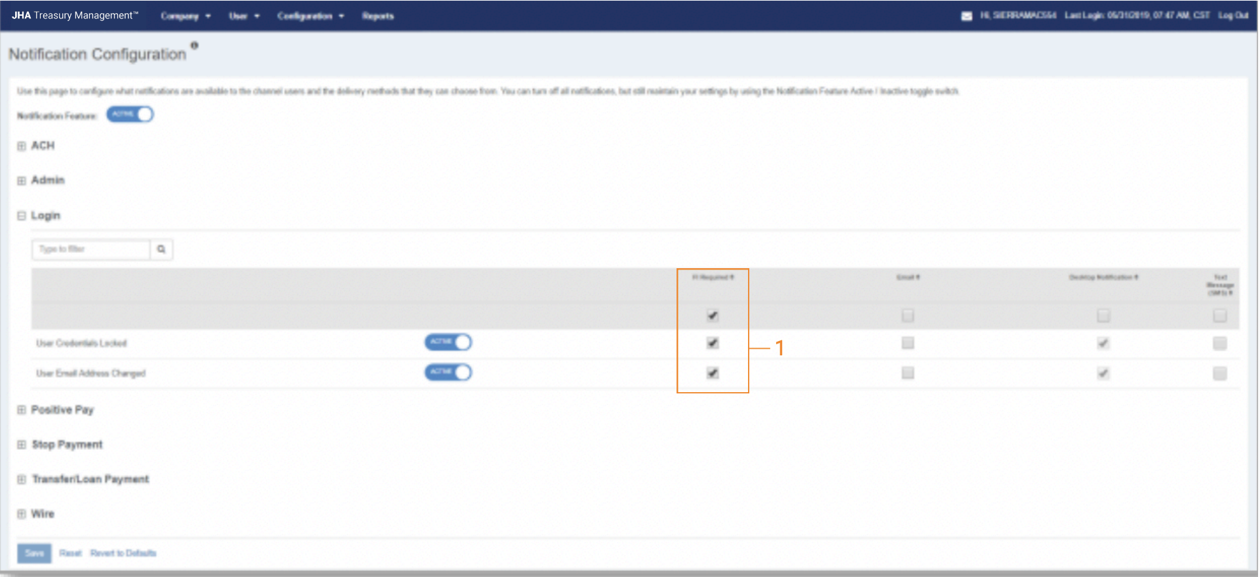Click the Revert to Defaults link
The image size is (1260, 577).
[123, 553]
